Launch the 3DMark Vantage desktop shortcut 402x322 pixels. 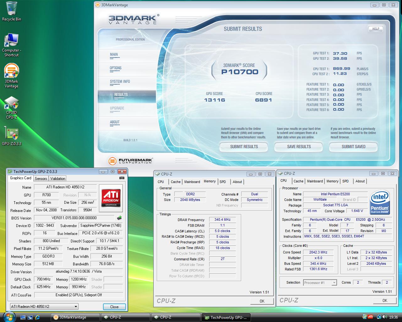tap(12, 76)
